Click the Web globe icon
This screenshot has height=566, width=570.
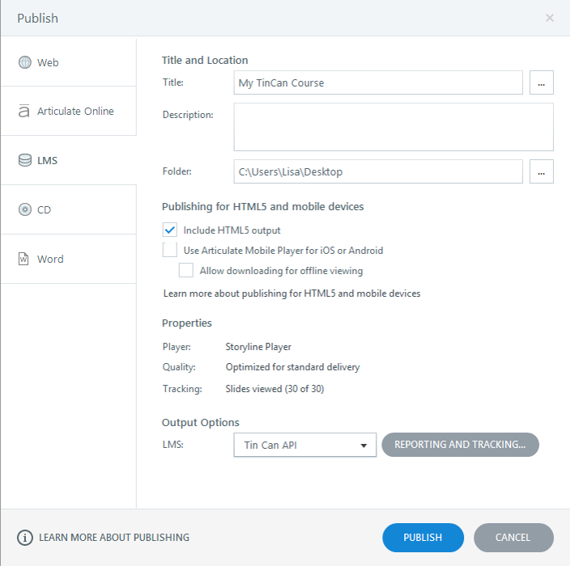(24, 62)
